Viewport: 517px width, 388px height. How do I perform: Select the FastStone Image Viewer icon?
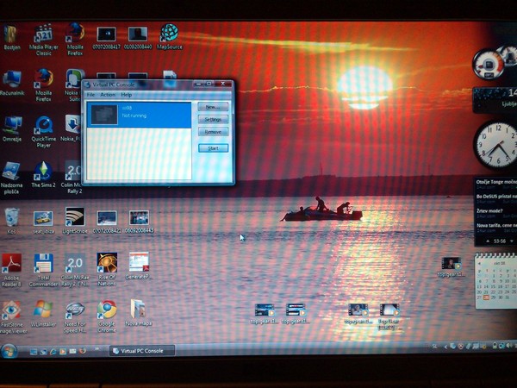click(12, 316)
